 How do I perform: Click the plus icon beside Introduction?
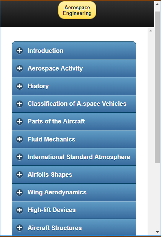tap(20, 51)
